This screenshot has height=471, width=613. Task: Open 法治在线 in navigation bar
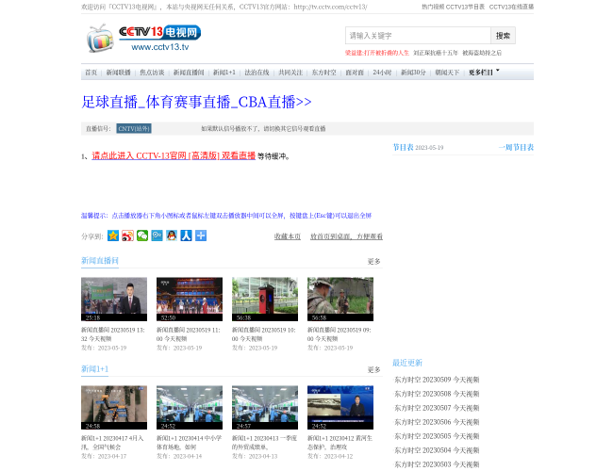257,73
